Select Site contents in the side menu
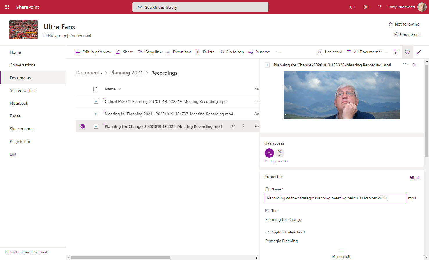 click(22, 129)
